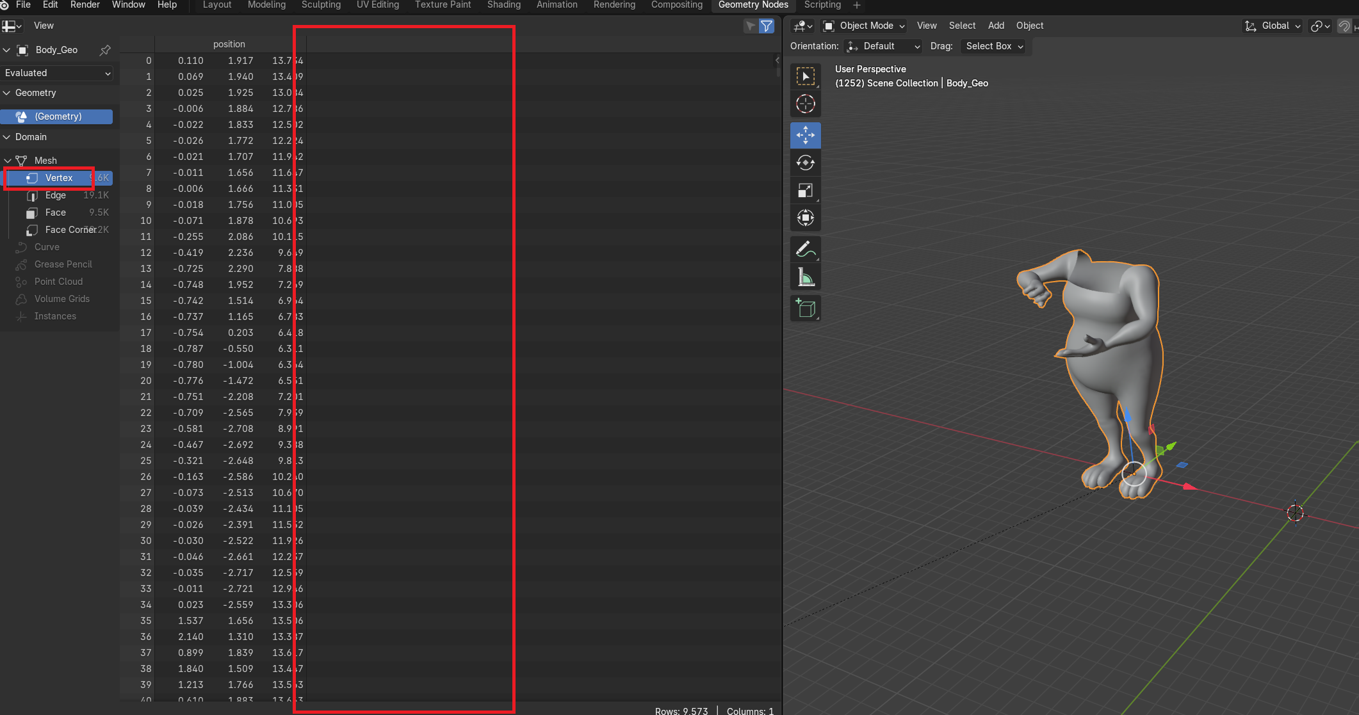Open 3D viewport editor type menu

802,26
